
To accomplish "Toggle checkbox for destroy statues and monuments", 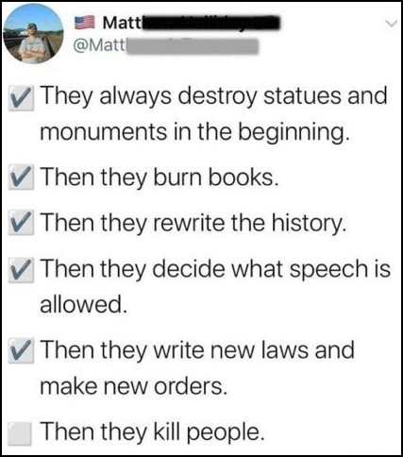I will click(x=21, y=98).
